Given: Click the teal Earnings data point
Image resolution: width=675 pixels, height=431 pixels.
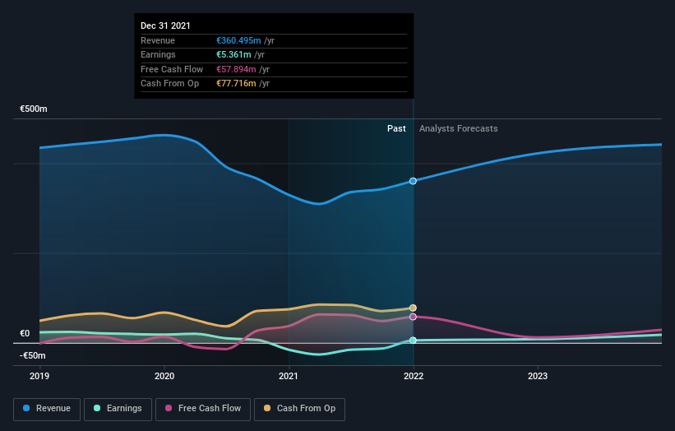Looking at the screenshot, I should click(x=413, y=341).
